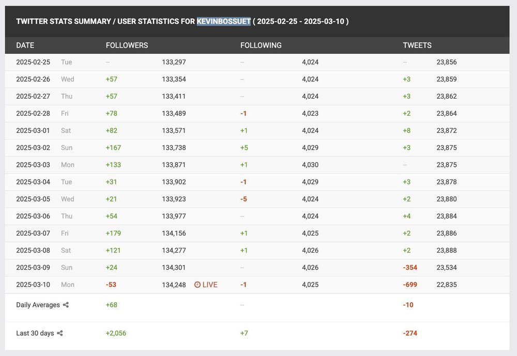
Task: Click the -53 follower change
Action: pyautogui.click(x=111, y=285)
